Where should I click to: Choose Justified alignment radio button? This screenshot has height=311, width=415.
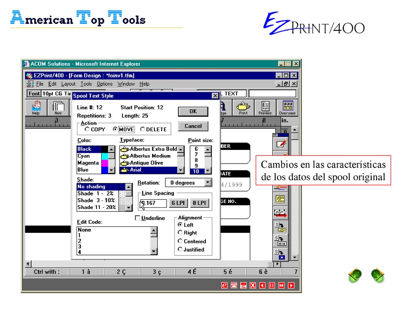180,249
